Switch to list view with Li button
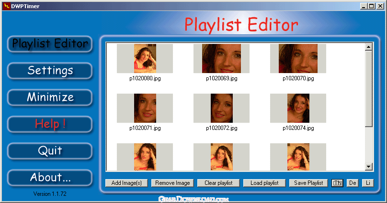 pyautogui.click(x=368, y=183)
